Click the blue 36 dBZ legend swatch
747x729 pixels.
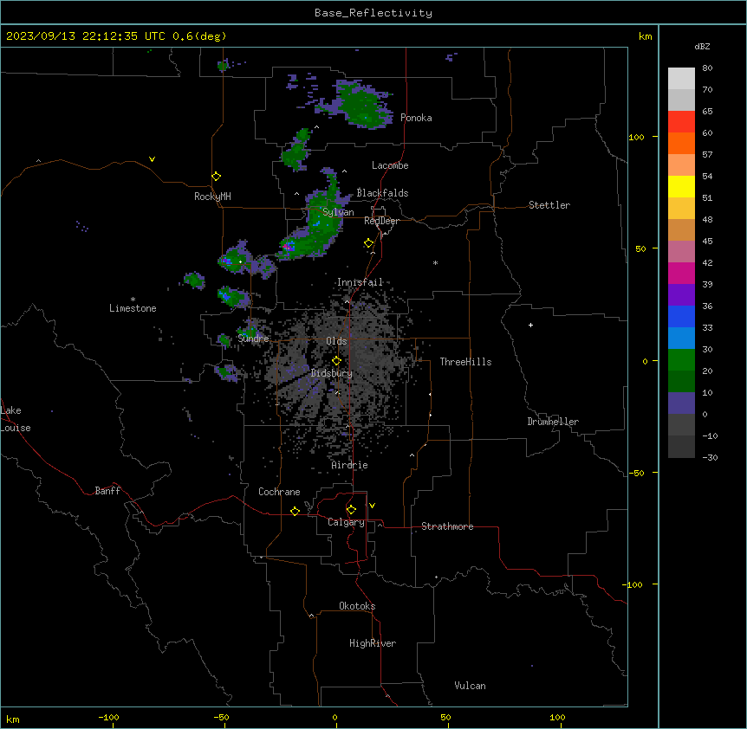coord(681,316)
